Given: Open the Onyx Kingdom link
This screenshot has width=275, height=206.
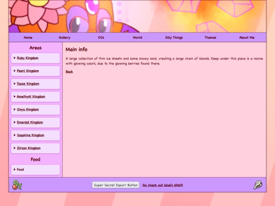Looking at the screenshot, I should (x=28, y=109).
